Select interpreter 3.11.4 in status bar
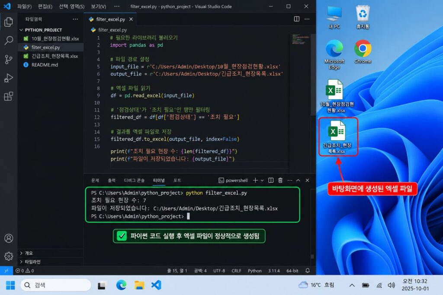The width and height of the screenshot is (443, 295). [274, 271]
